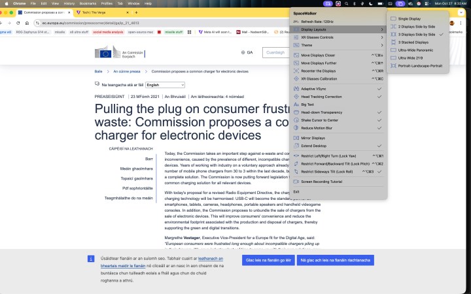Click the Recenter the Displays icon
Image resolution: width=471 pixels, height=294 pixels.
[x=296, y=71]
